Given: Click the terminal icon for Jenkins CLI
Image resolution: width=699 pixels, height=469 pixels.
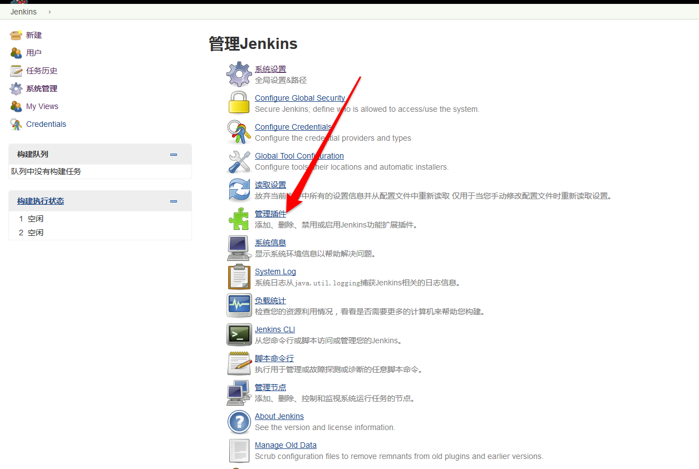Looking at the screenshot, I should [239, 334].
